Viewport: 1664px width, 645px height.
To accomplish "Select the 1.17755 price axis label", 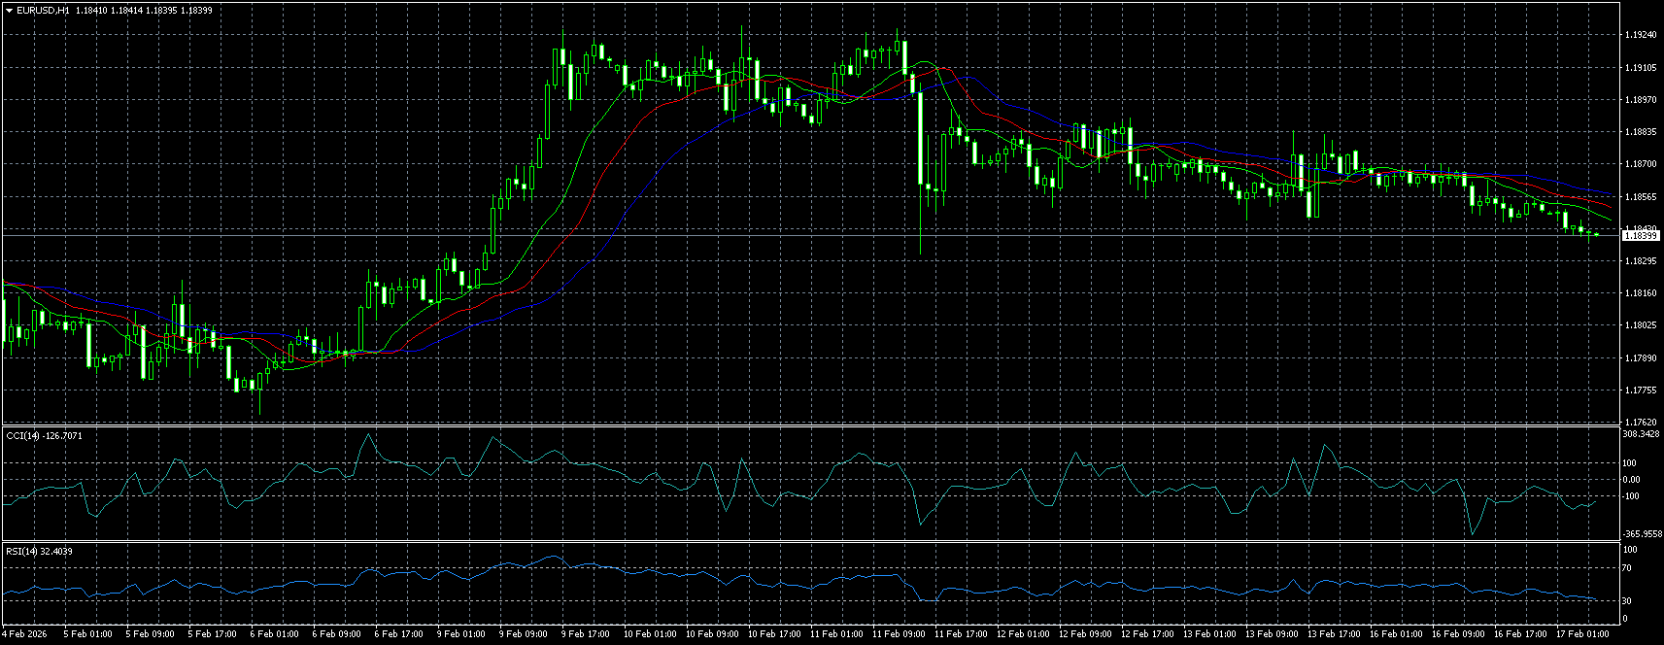I will point(1640,390).
